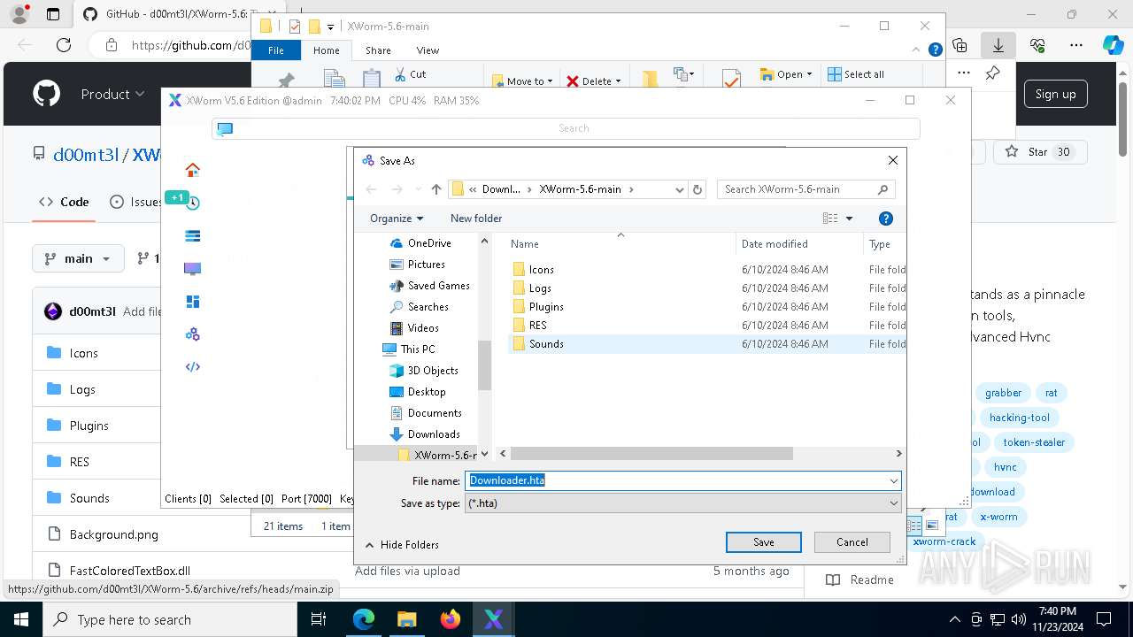Open Task View on the taskbar
Image resolution: width=1133 pixels, height=637 pixels.
pos(320,619)
